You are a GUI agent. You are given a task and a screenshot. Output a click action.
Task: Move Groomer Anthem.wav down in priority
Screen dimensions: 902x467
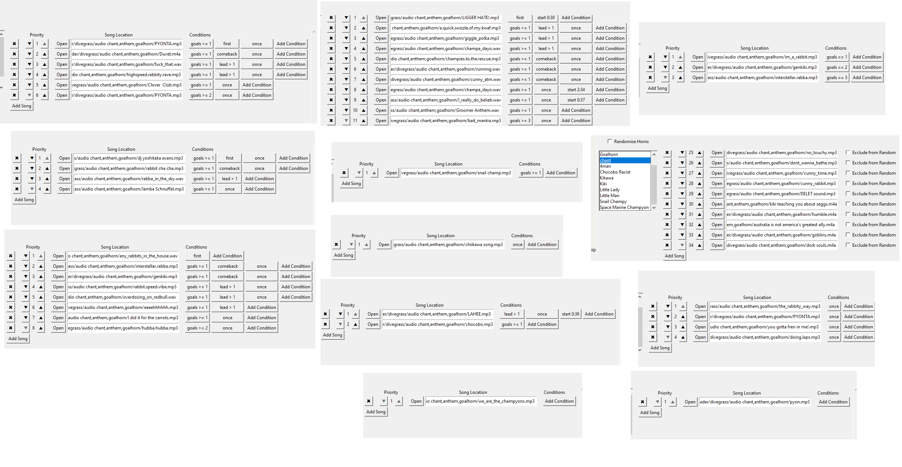click(346, 110)
